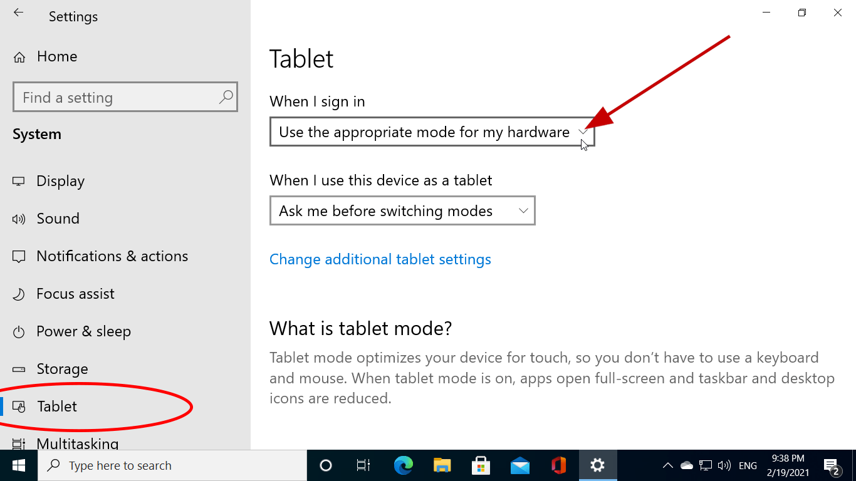The height and width of the screenshot is (481, 856).
Task: Open 'Change additional tablet settings' link
Action: [x=380, y=259]
